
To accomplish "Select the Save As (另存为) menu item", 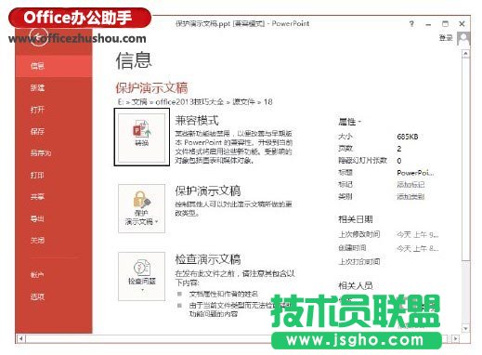I will click(54, 152).
